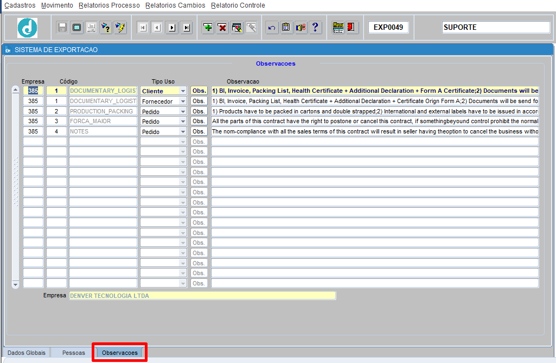Screen dimensions: 556x363
Task: Click the Enter Query flashlight icon
Action: click(x=106, y=27)
